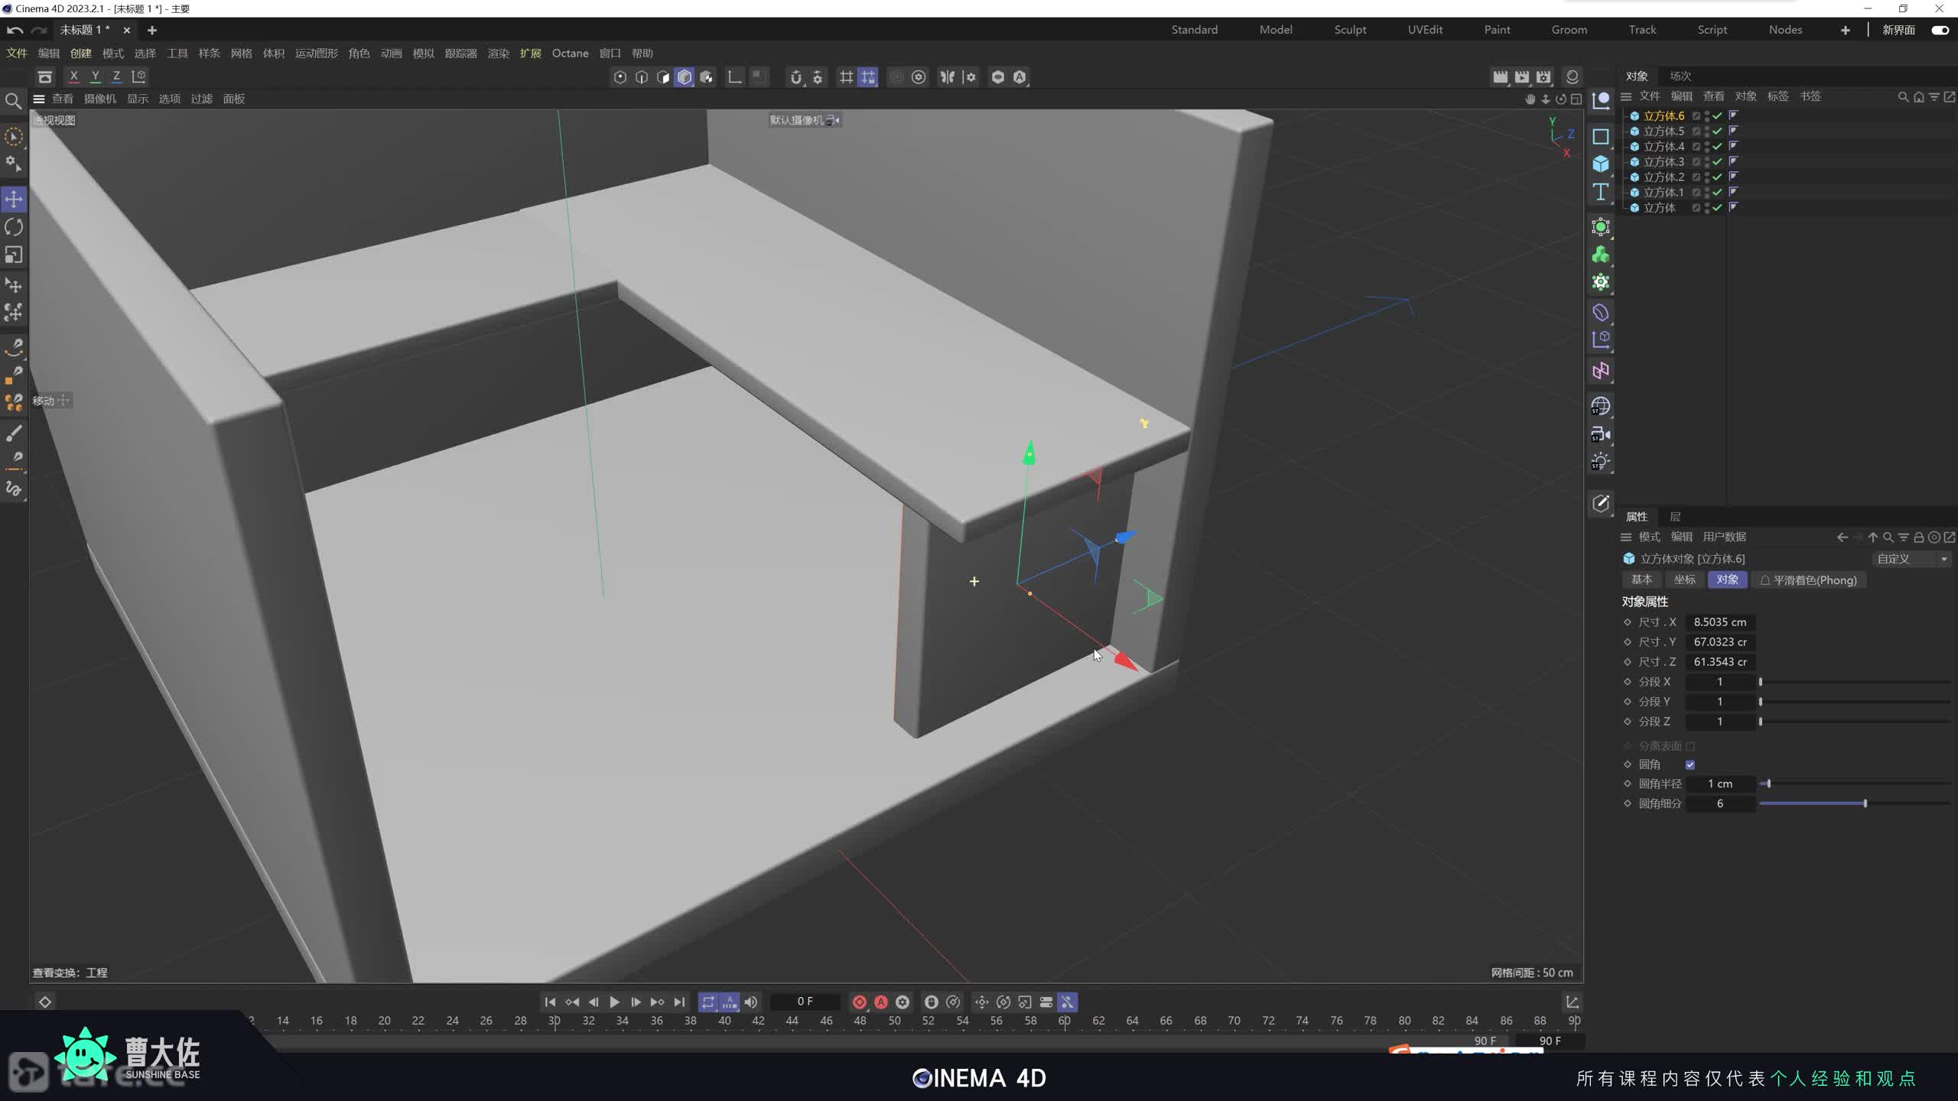Open the Light object icon
This screenshot has height=1101, width=1958.
[x=1601, y=462]
